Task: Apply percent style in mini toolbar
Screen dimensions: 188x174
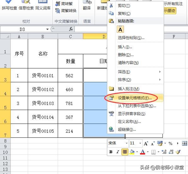Action: pos(170,143)
